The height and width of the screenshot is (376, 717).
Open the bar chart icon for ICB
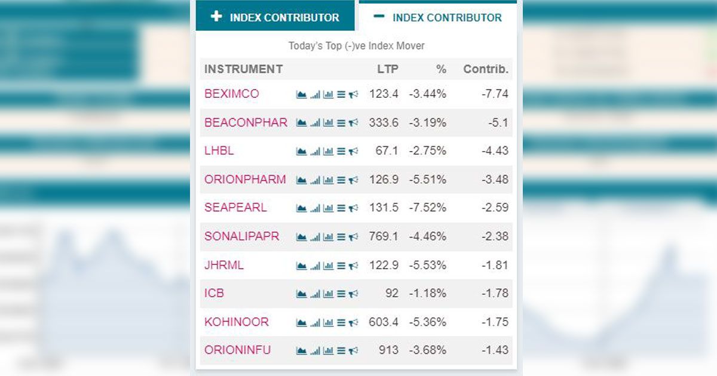[328, 294]
